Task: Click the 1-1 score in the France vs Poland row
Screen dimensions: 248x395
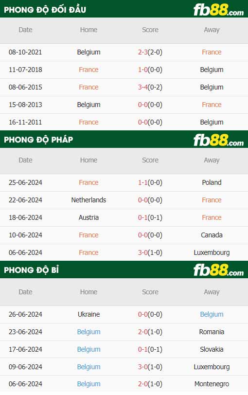Action: tap(143, 182)
